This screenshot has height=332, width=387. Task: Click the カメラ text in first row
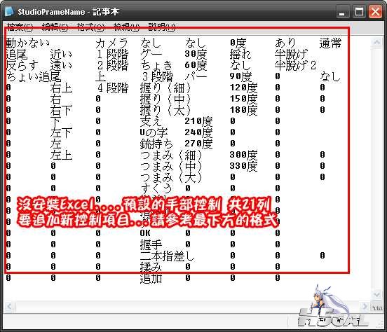(111, 43)
